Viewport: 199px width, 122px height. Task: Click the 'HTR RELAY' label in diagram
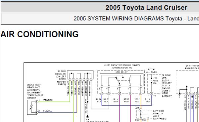[122, 72]
